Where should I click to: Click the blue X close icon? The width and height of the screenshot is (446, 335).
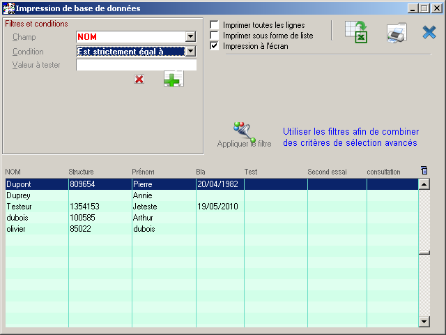[429, 32]
